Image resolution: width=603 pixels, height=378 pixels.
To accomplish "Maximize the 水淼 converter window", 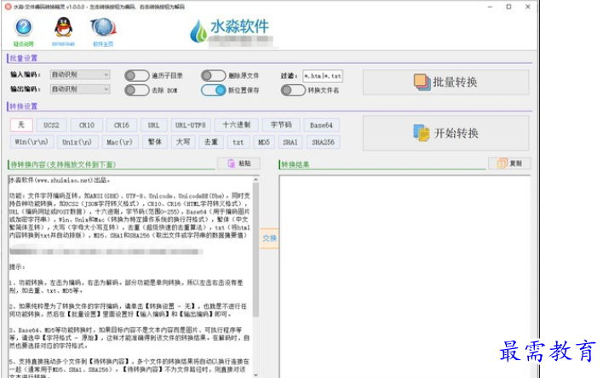I will coord(508,7).
